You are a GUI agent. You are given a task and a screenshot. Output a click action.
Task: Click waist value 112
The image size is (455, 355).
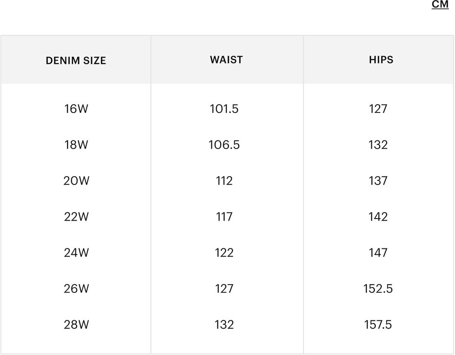click(224, 181)
